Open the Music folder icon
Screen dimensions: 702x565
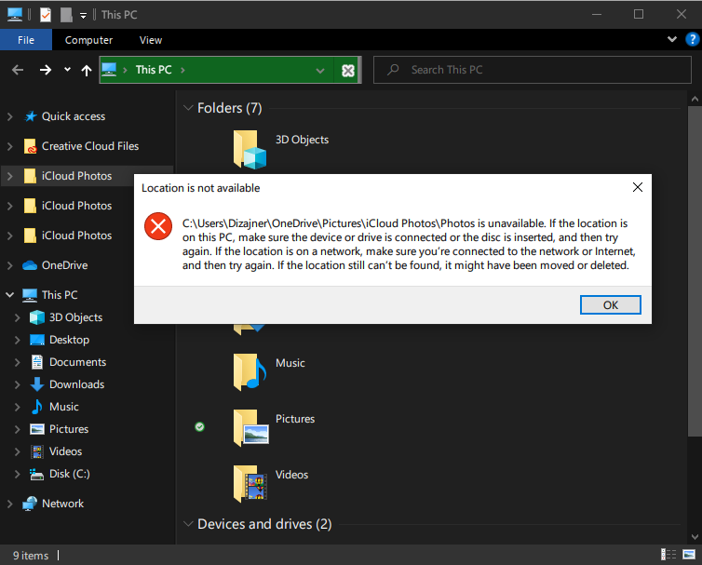click(x=250, y=371)
